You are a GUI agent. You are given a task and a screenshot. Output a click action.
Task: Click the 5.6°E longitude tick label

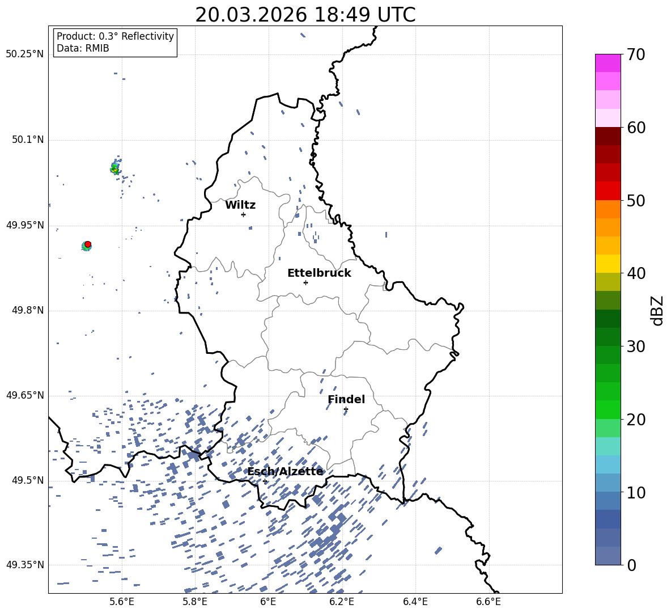[x=122, y=602]
